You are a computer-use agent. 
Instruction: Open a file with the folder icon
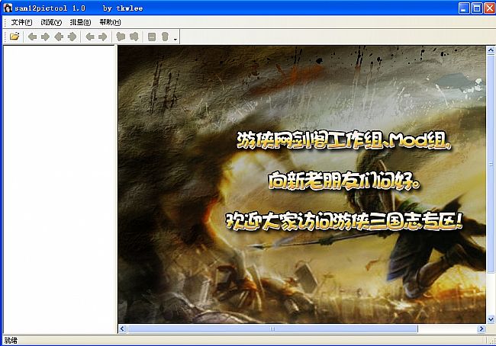point(14,37)
